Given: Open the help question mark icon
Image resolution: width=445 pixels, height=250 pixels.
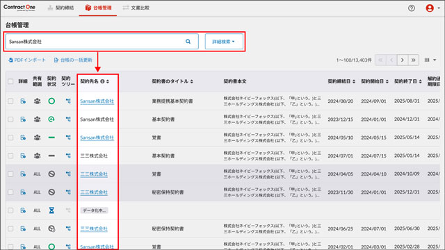Looking at the screenshot, I should pos(411,8).
